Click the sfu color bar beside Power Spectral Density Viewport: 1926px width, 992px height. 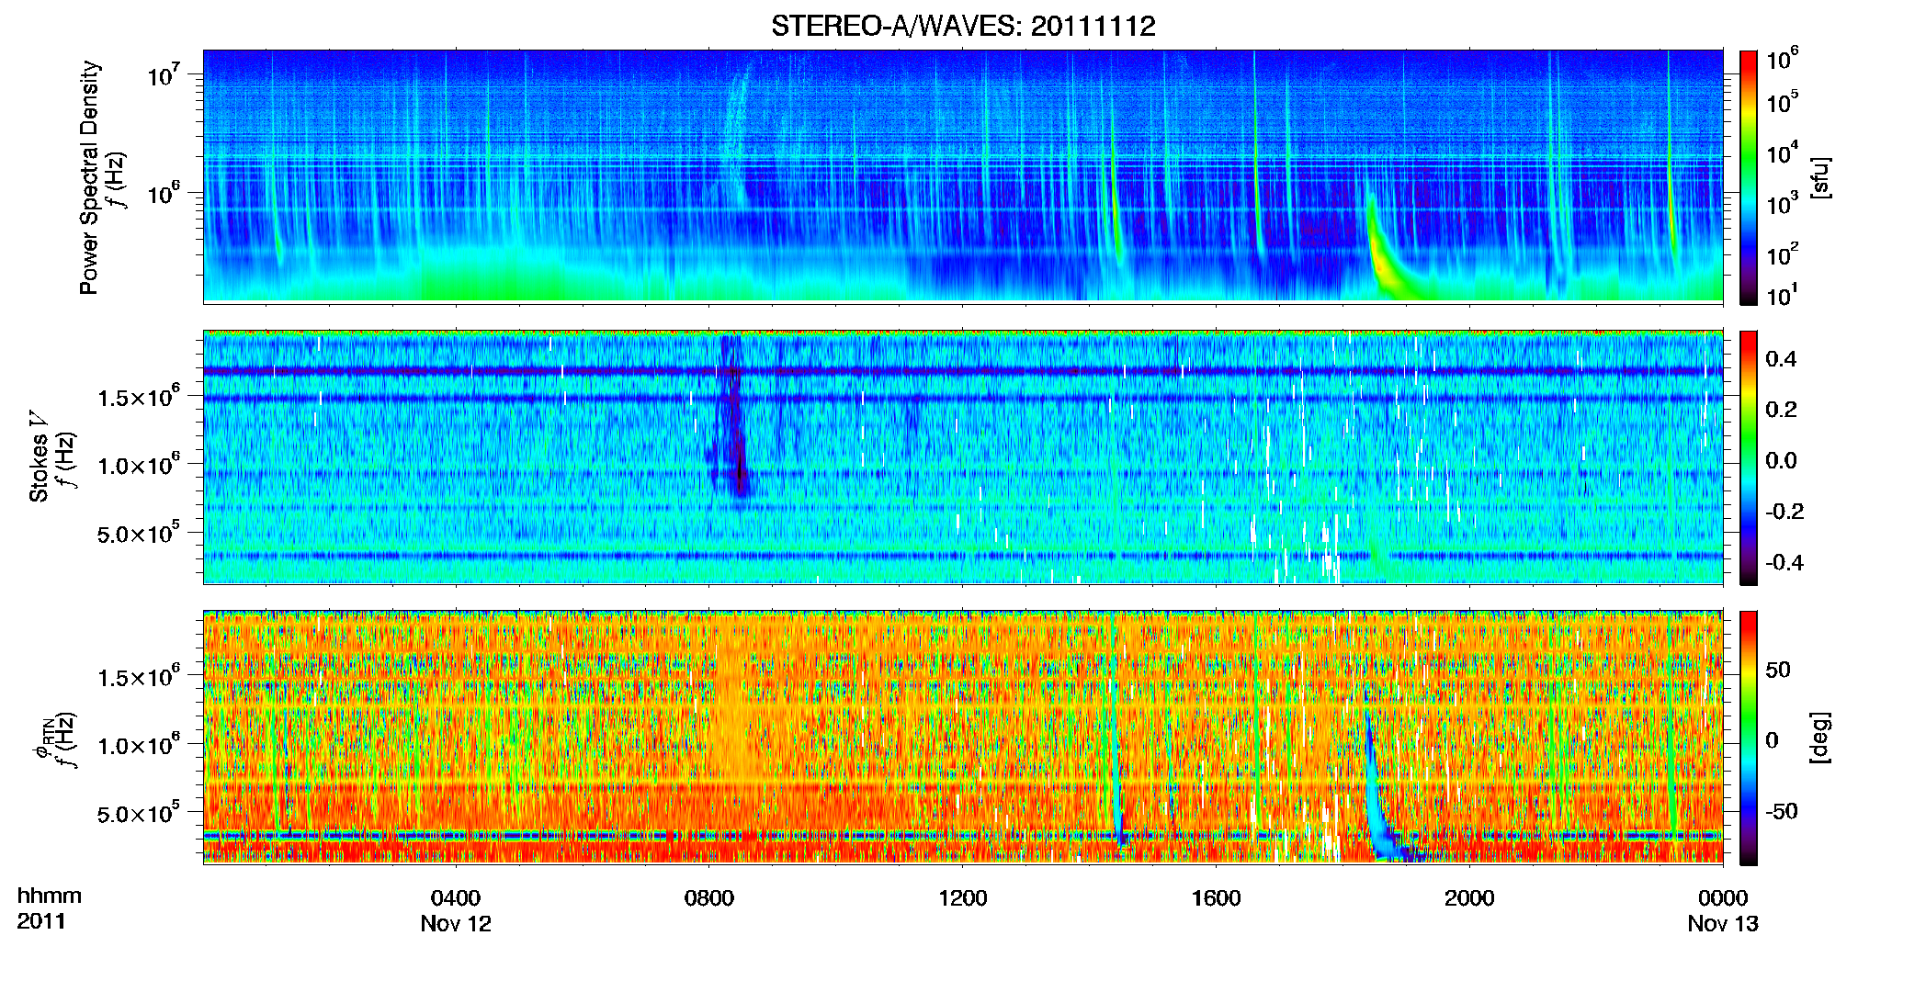1749,177
